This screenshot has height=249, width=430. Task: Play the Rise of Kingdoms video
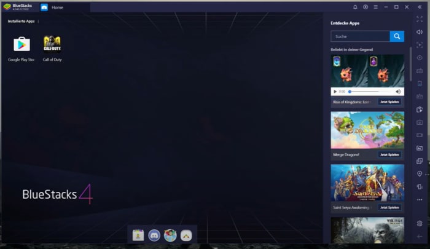click(335, 92)
